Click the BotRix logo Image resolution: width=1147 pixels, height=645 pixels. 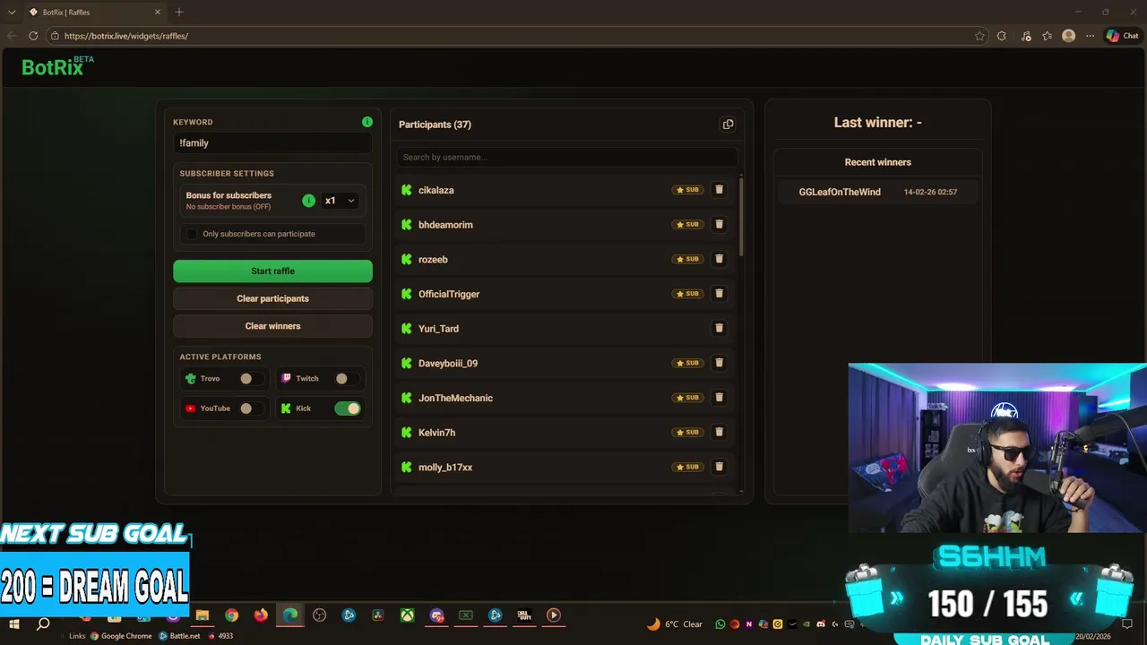(x=57, y=66)
